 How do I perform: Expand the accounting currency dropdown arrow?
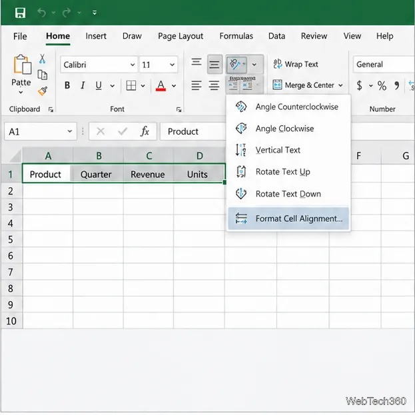(x=370, y=86)
